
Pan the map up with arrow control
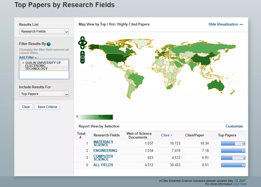(x=82, y=38)
